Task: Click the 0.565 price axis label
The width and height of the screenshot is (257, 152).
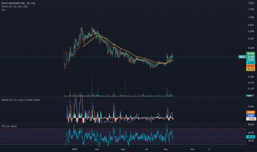Action: (x=251, y=39)
